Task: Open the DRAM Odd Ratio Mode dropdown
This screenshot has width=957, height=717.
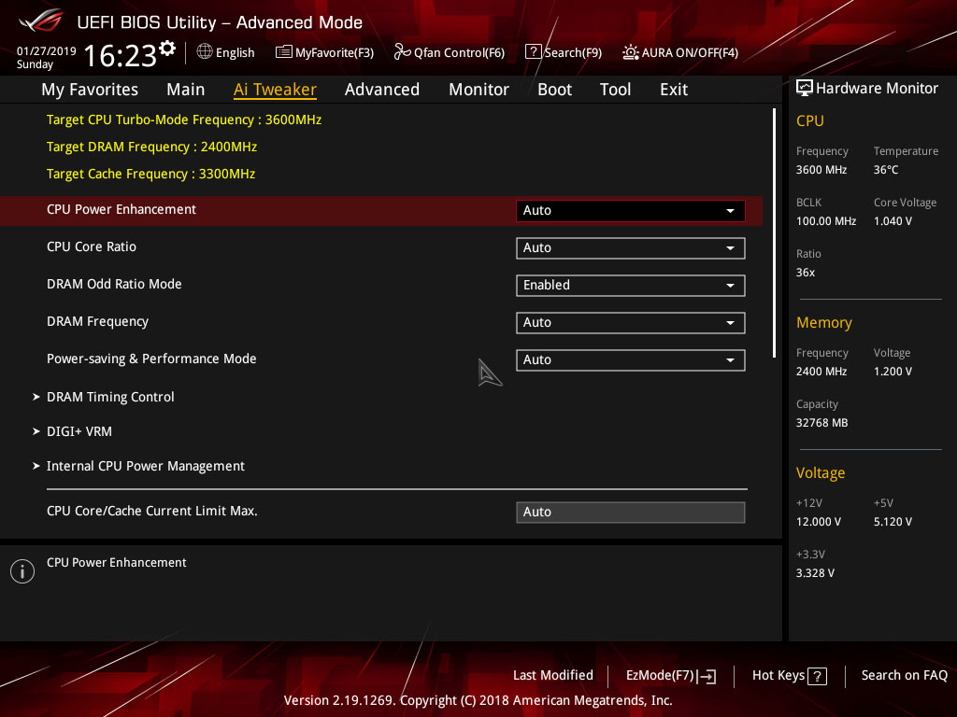Action: point(631,286)
